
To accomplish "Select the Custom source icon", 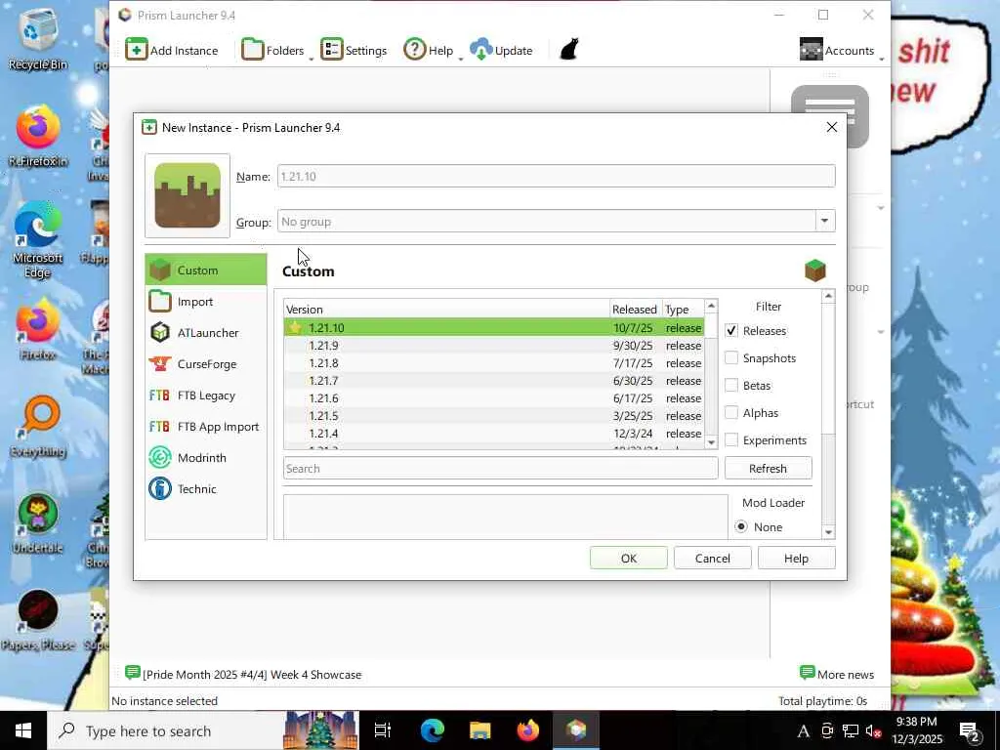I will point(160,271).
